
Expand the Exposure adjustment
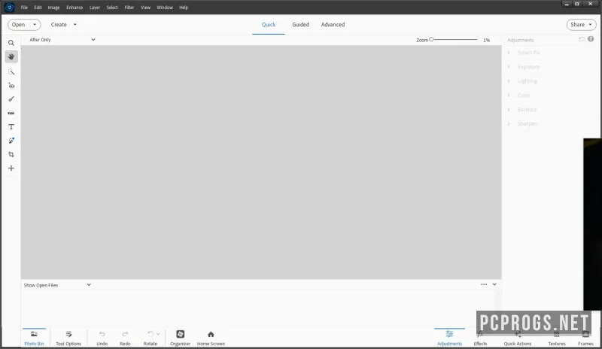pyautogui.click(x=509, y=66)
